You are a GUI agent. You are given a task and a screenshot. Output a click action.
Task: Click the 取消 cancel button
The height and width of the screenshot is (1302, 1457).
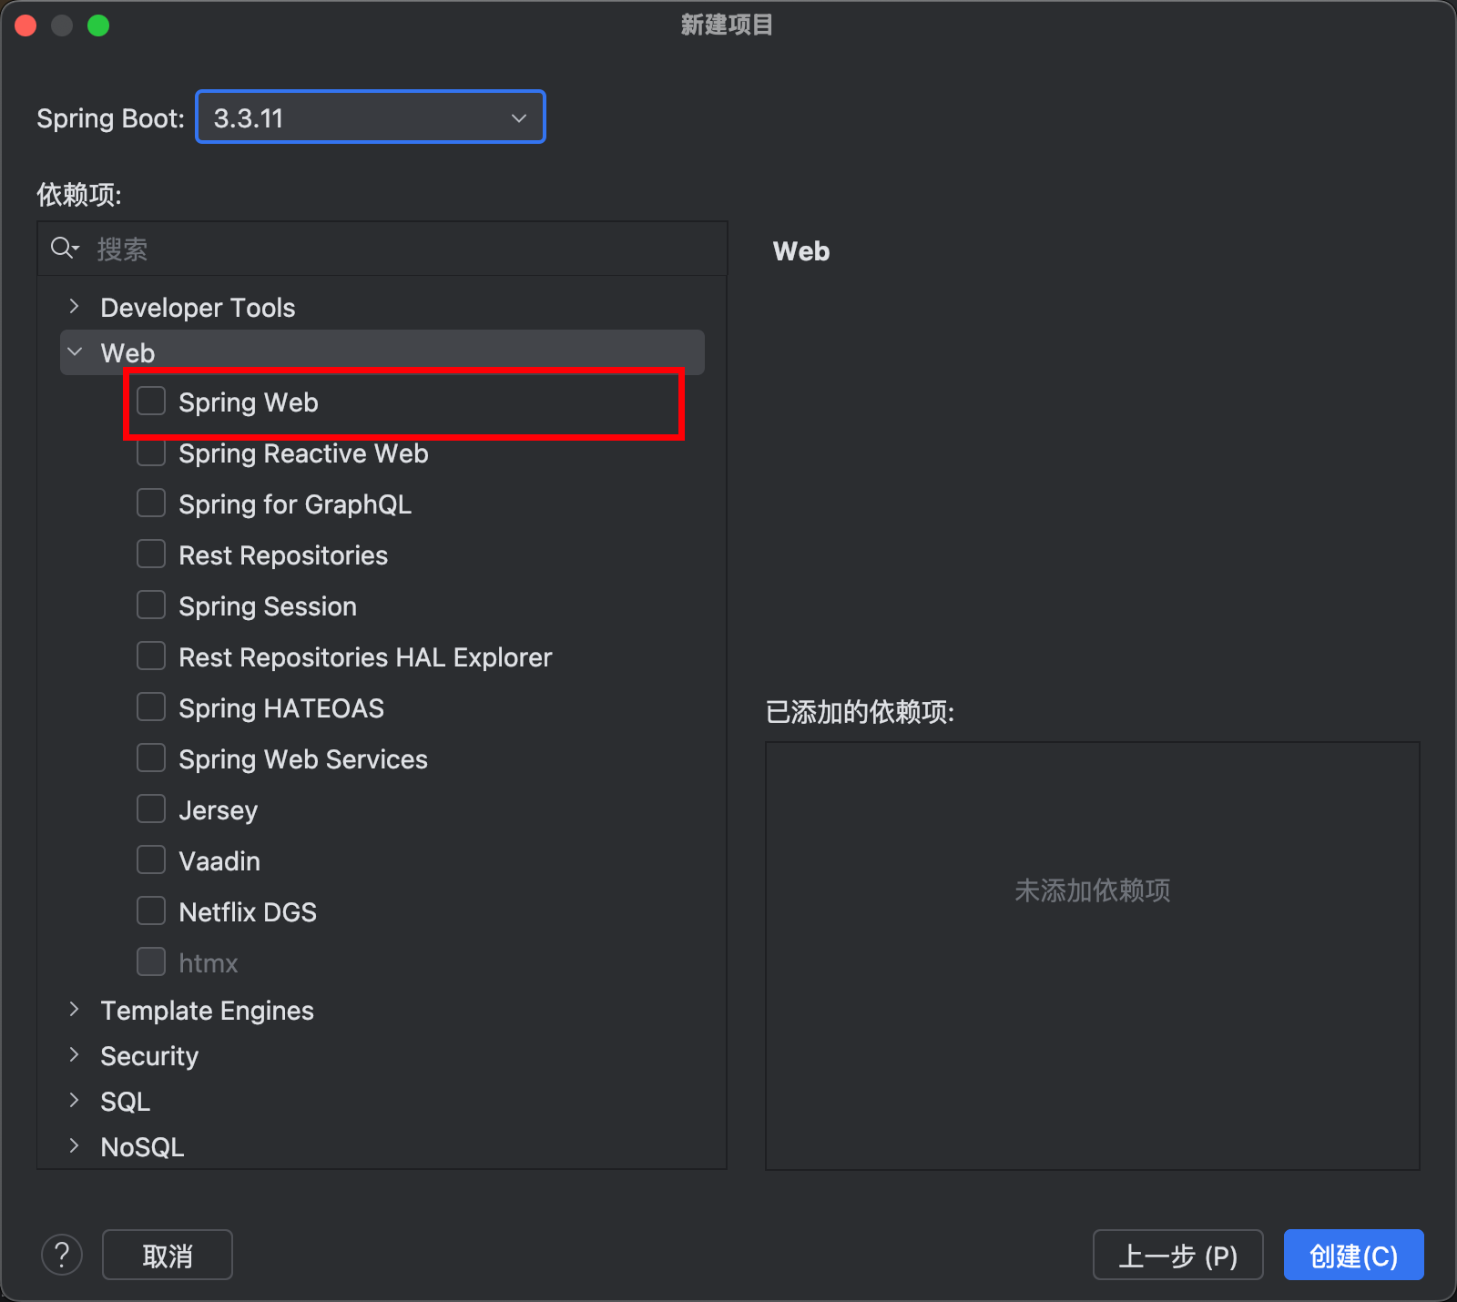point(168,1255)
